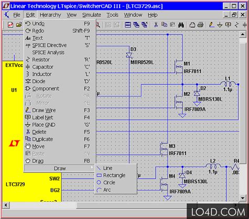Screen dimensions: 249x219
Task: Select Circle in the Draw submenu
Action: (116, 182)
